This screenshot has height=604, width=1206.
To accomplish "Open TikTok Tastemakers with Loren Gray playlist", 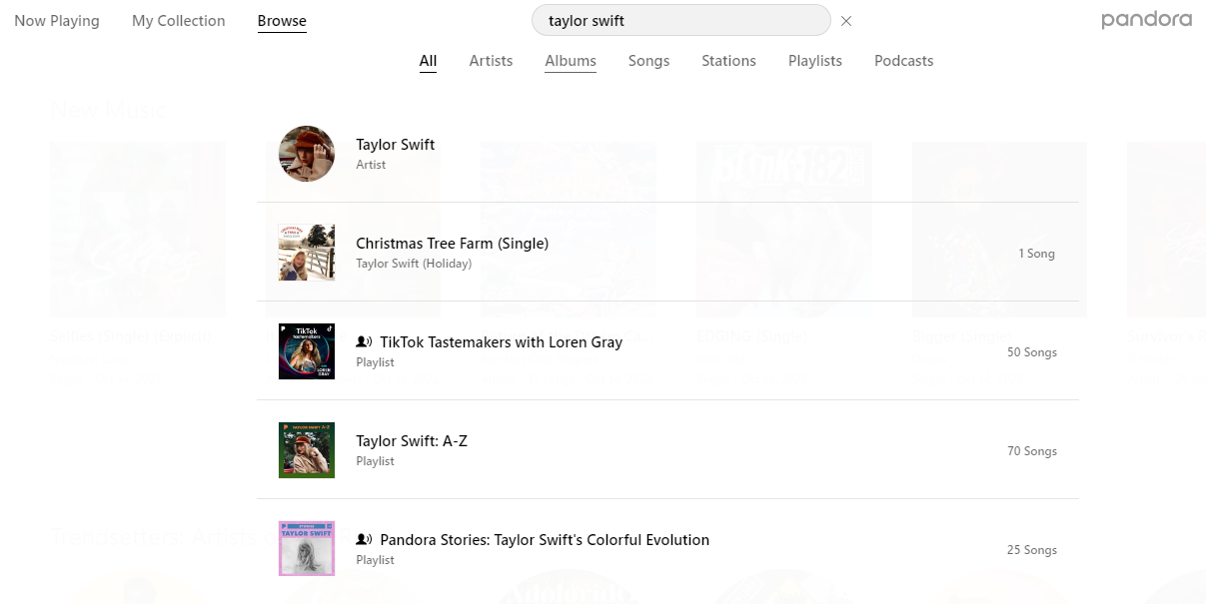I will (502, 342).
